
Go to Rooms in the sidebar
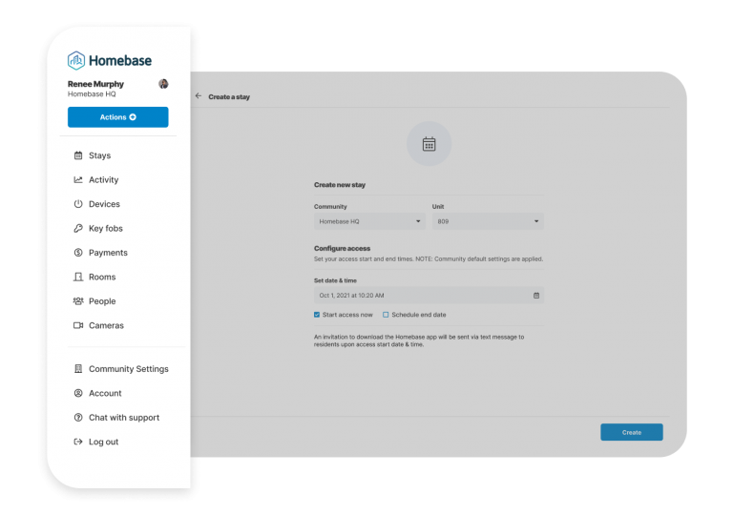click(x=101, y=278)
